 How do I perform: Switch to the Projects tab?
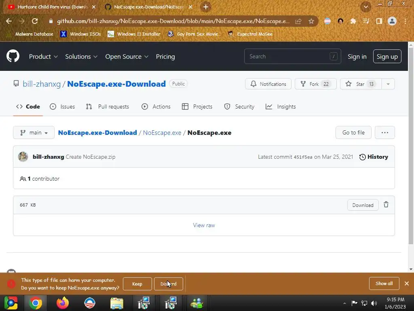click(x=197, y=107)
